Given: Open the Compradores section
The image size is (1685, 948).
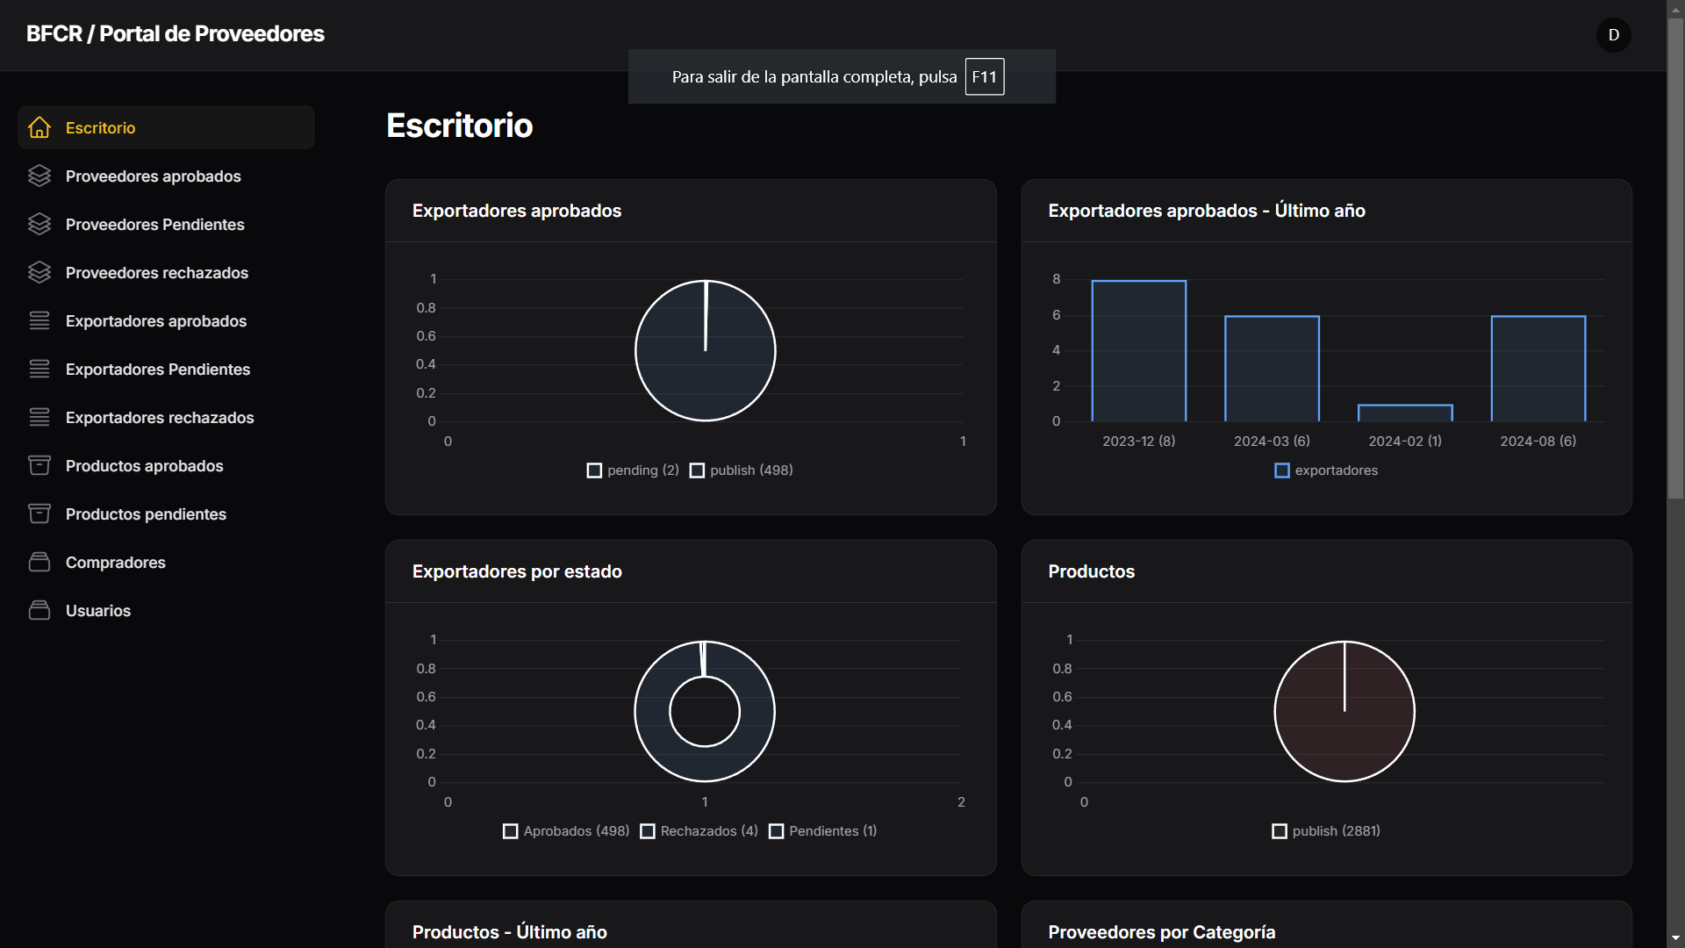Looking at the screenshot, I should 166,562.
